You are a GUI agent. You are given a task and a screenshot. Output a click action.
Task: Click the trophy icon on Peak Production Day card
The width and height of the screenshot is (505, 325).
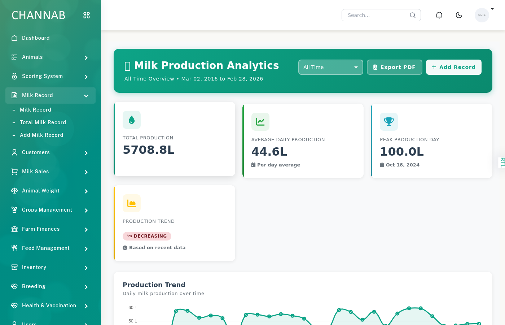coord(389,122)
